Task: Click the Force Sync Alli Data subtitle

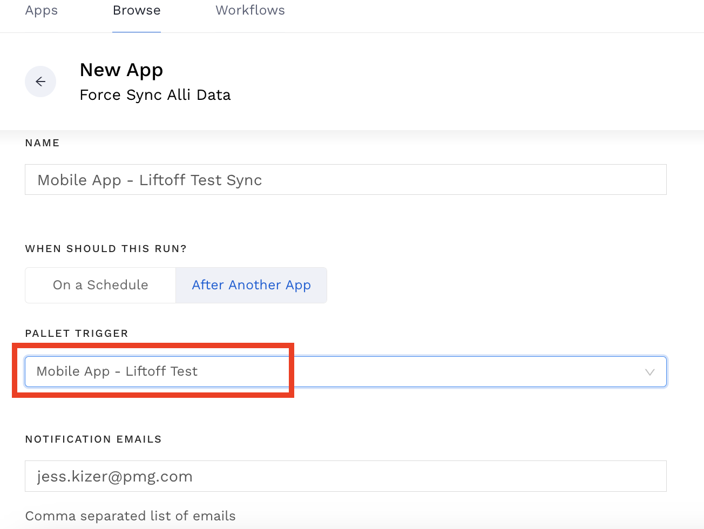Action: [x=155, y=95]
